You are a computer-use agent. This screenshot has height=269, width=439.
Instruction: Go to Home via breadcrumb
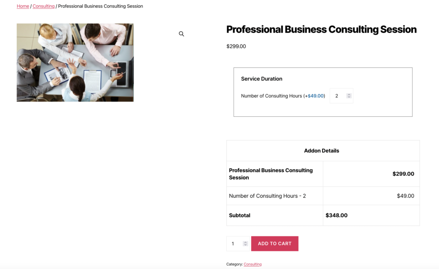pyautogui.click(x=23, y=6)
